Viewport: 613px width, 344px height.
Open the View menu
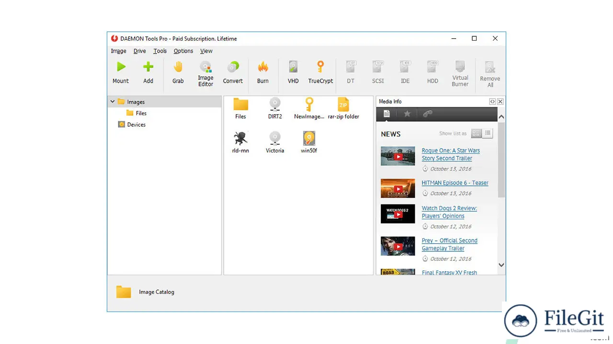click(x=206, y=51)
